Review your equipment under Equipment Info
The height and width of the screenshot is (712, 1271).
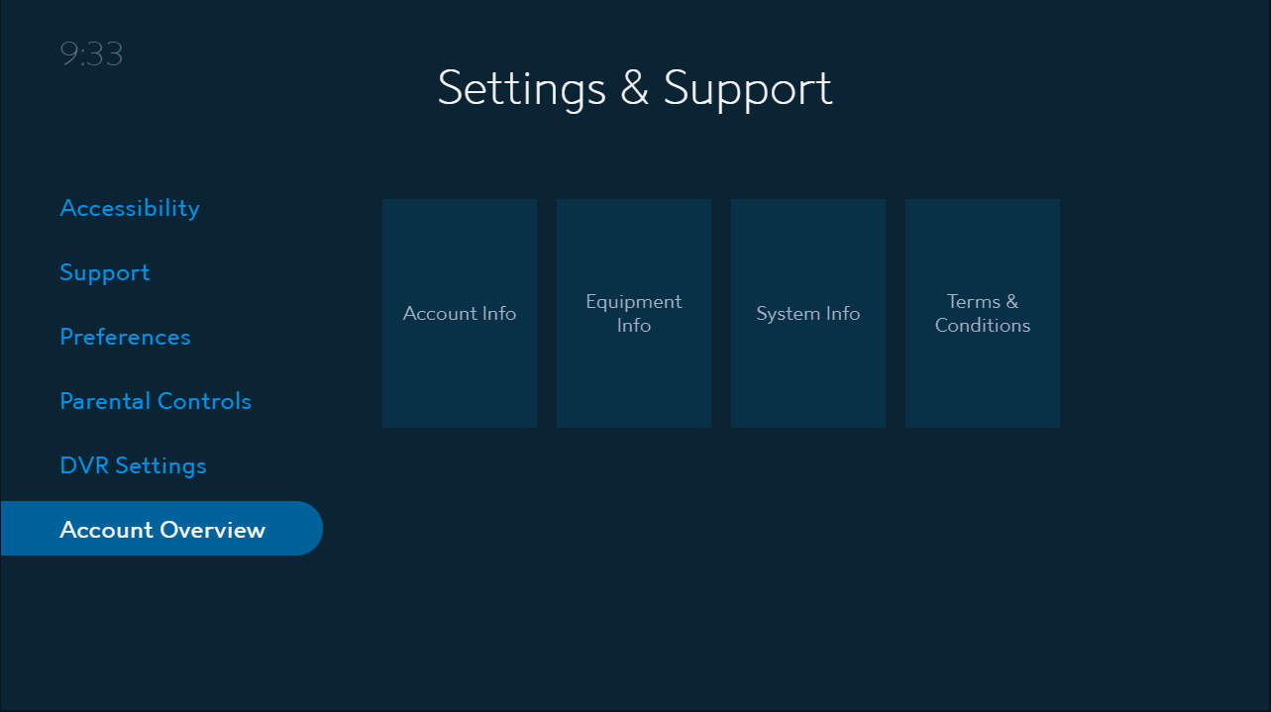coord(633,313)
